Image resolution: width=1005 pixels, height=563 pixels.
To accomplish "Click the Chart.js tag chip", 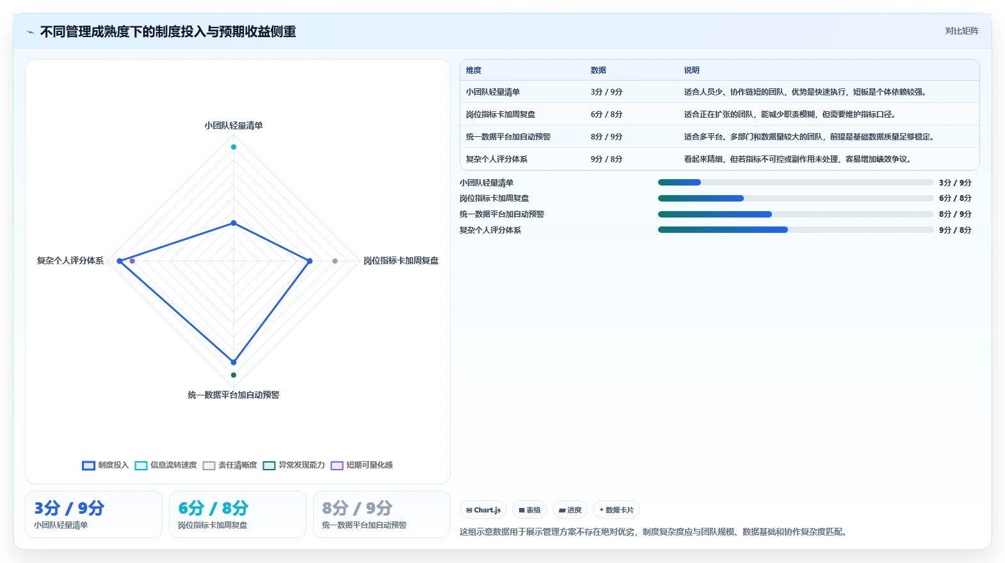I will [x=483, y=510].
